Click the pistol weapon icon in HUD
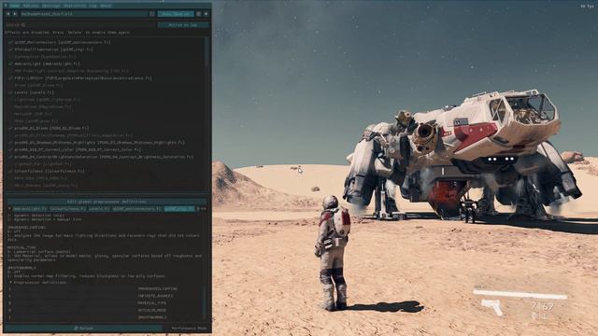Image resolution: width=598 pixels, height=336 pixels. (x=492, y=307)
